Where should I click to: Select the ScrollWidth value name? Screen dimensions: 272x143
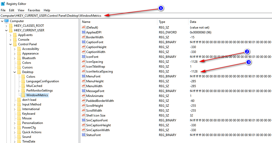pos(94,110)
